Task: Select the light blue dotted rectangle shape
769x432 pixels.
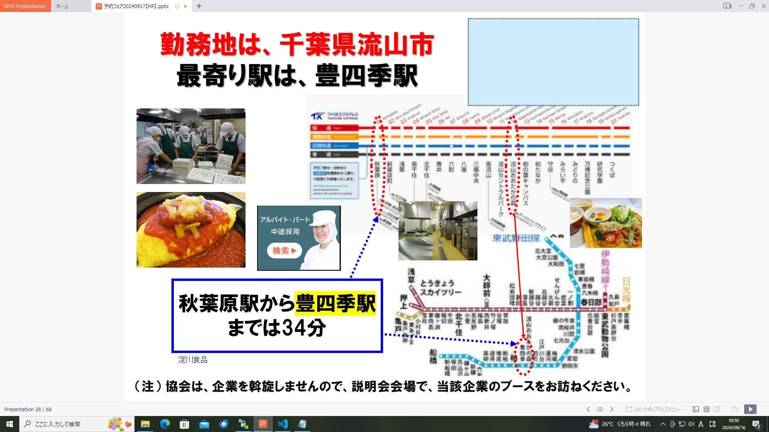Action: (x=554, y=62)
